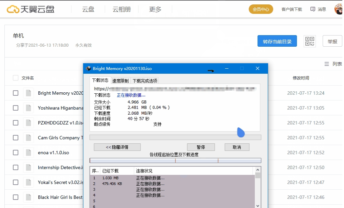Click the downloader icon in the dialog titlebar
Screen dimensions: 344x208
[x=88, y=68]
